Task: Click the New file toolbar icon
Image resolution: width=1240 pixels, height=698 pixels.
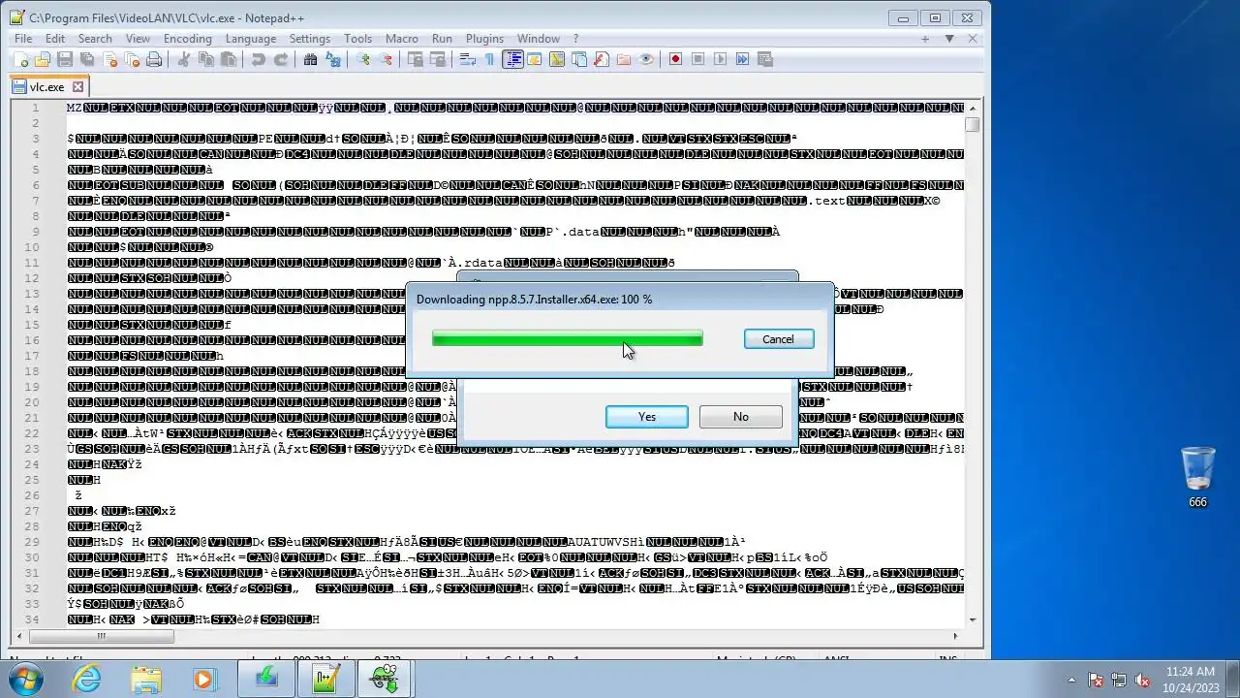Action: click(21, 59)
